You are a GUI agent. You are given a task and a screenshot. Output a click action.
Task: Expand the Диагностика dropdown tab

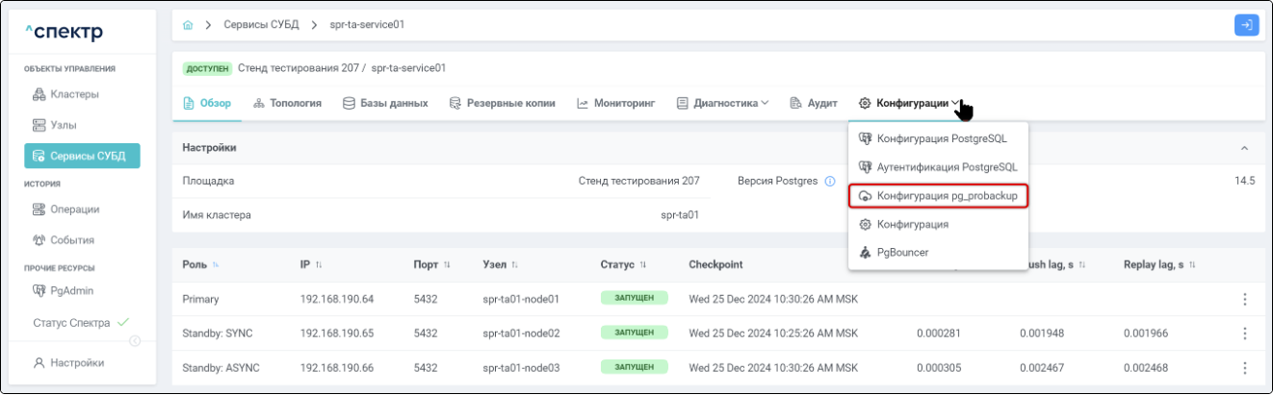tap(722, 103)
